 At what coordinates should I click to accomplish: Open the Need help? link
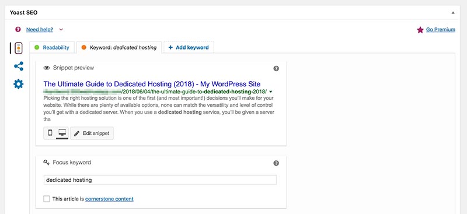pyautogui.click(x=40, y=30)
